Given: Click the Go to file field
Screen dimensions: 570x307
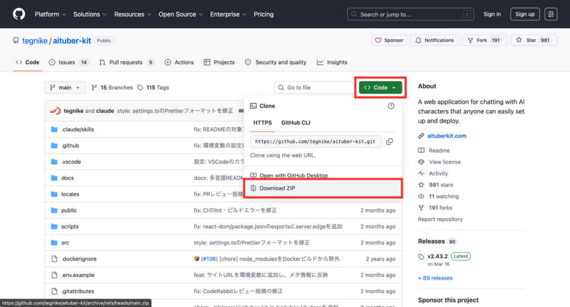Looking at the screenshot, I should pyautogui.click(x=315, y=87).
